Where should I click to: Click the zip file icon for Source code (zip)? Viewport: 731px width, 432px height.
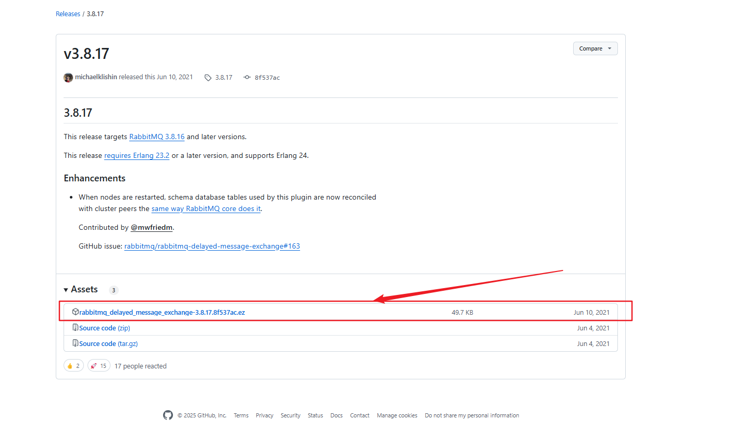pyautogui.click(x=76, y=328)
